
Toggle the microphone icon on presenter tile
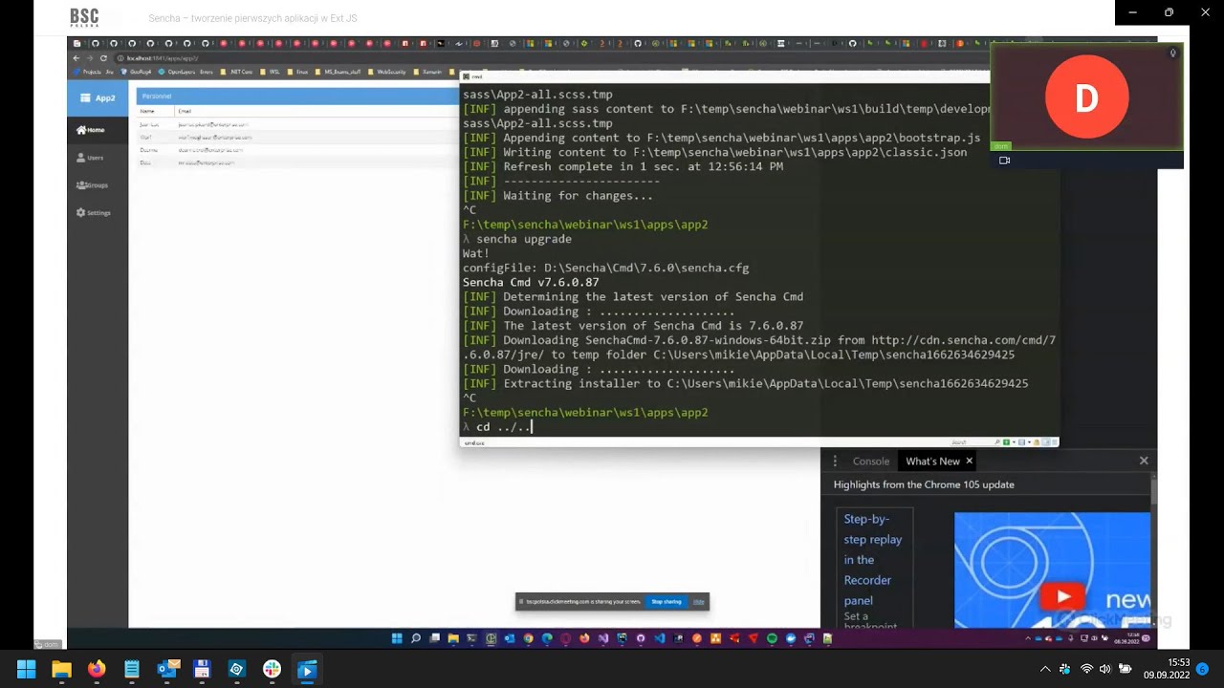pyautogui.click(x=1173, y=53)
